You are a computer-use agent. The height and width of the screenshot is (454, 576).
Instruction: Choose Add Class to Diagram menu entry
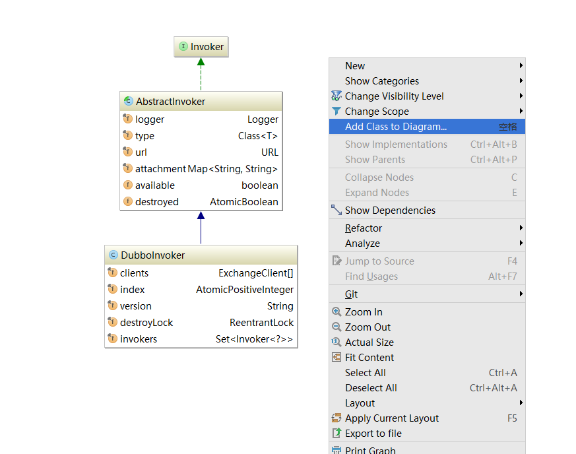pyautogui.click(x=427, y=126)
